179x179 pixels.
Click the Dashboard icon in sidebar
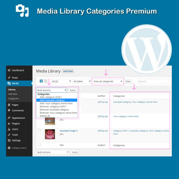[x=9, y=70]
